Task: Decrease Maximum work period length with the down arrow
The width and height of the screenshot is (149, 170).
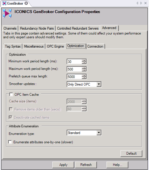Action: point(84,70)
